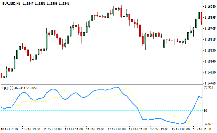Click the 12 Oct 11:00 time label
The height and width of the screenshot is (133, 217).
[138, 129]
